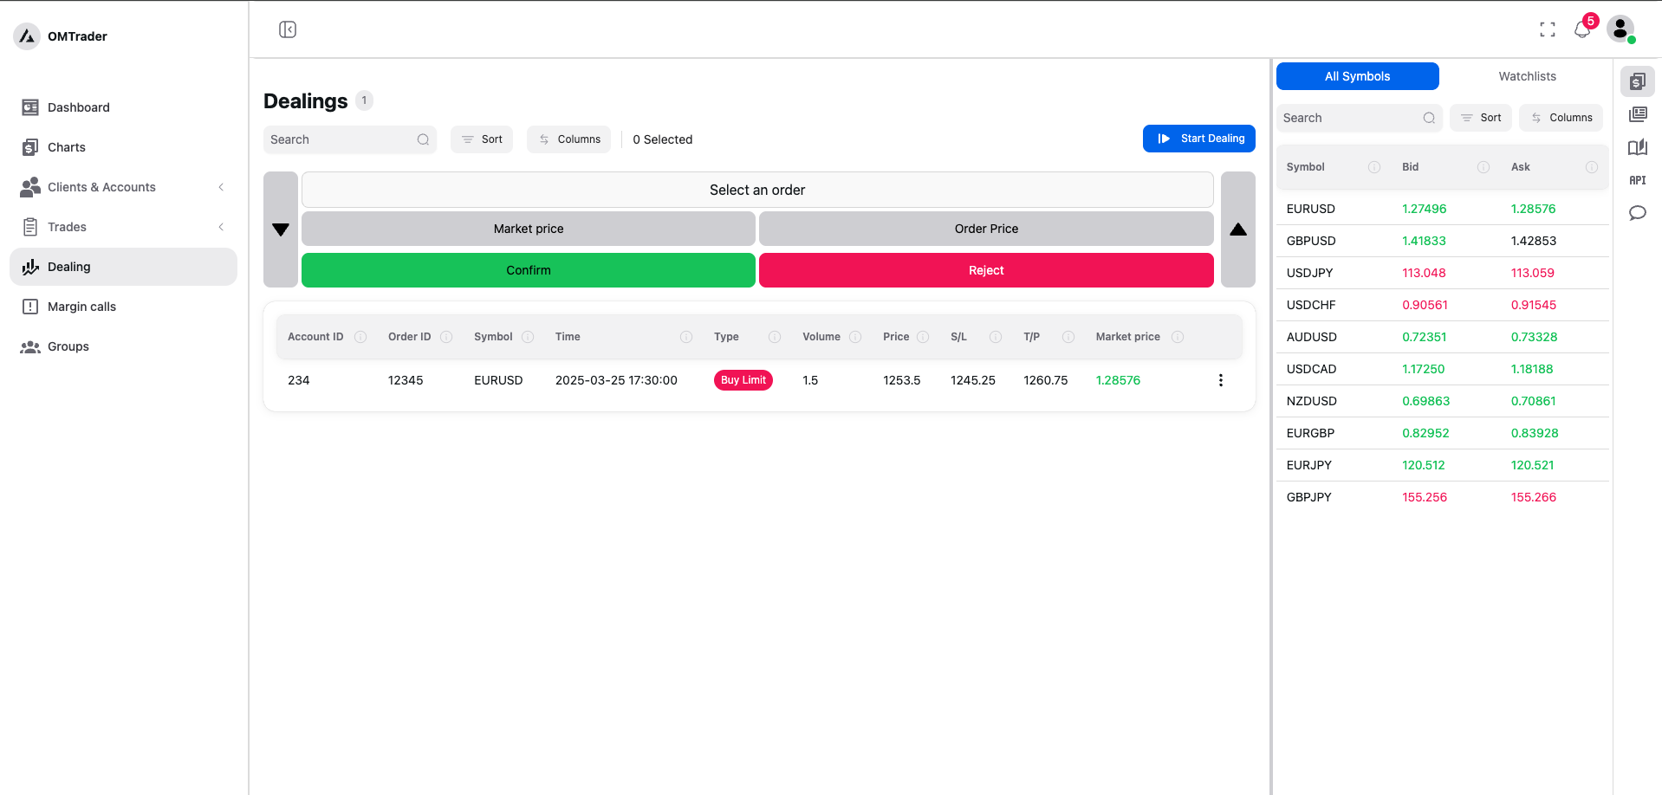Click the green Confirm button

coord(528,270)
